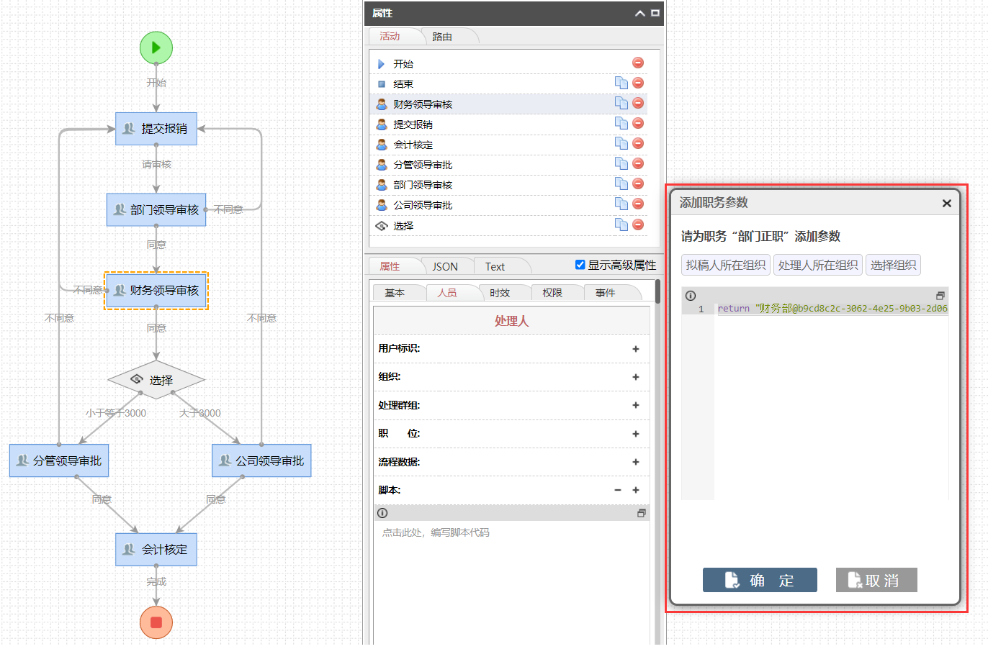Screen dimensions: 988x649
Task: Copy the 财务领导审核 activity in list
Action: tap(621, 104)
